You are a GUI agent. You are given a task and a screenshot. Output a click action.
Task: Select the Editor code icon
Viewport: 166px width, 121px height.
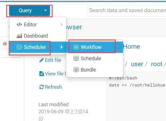pos(19,25)
